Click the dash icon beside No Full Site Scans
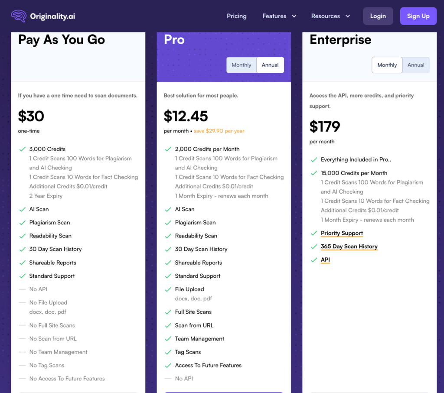The width and height of the screenshot is (444, 393). pos(23,325)
